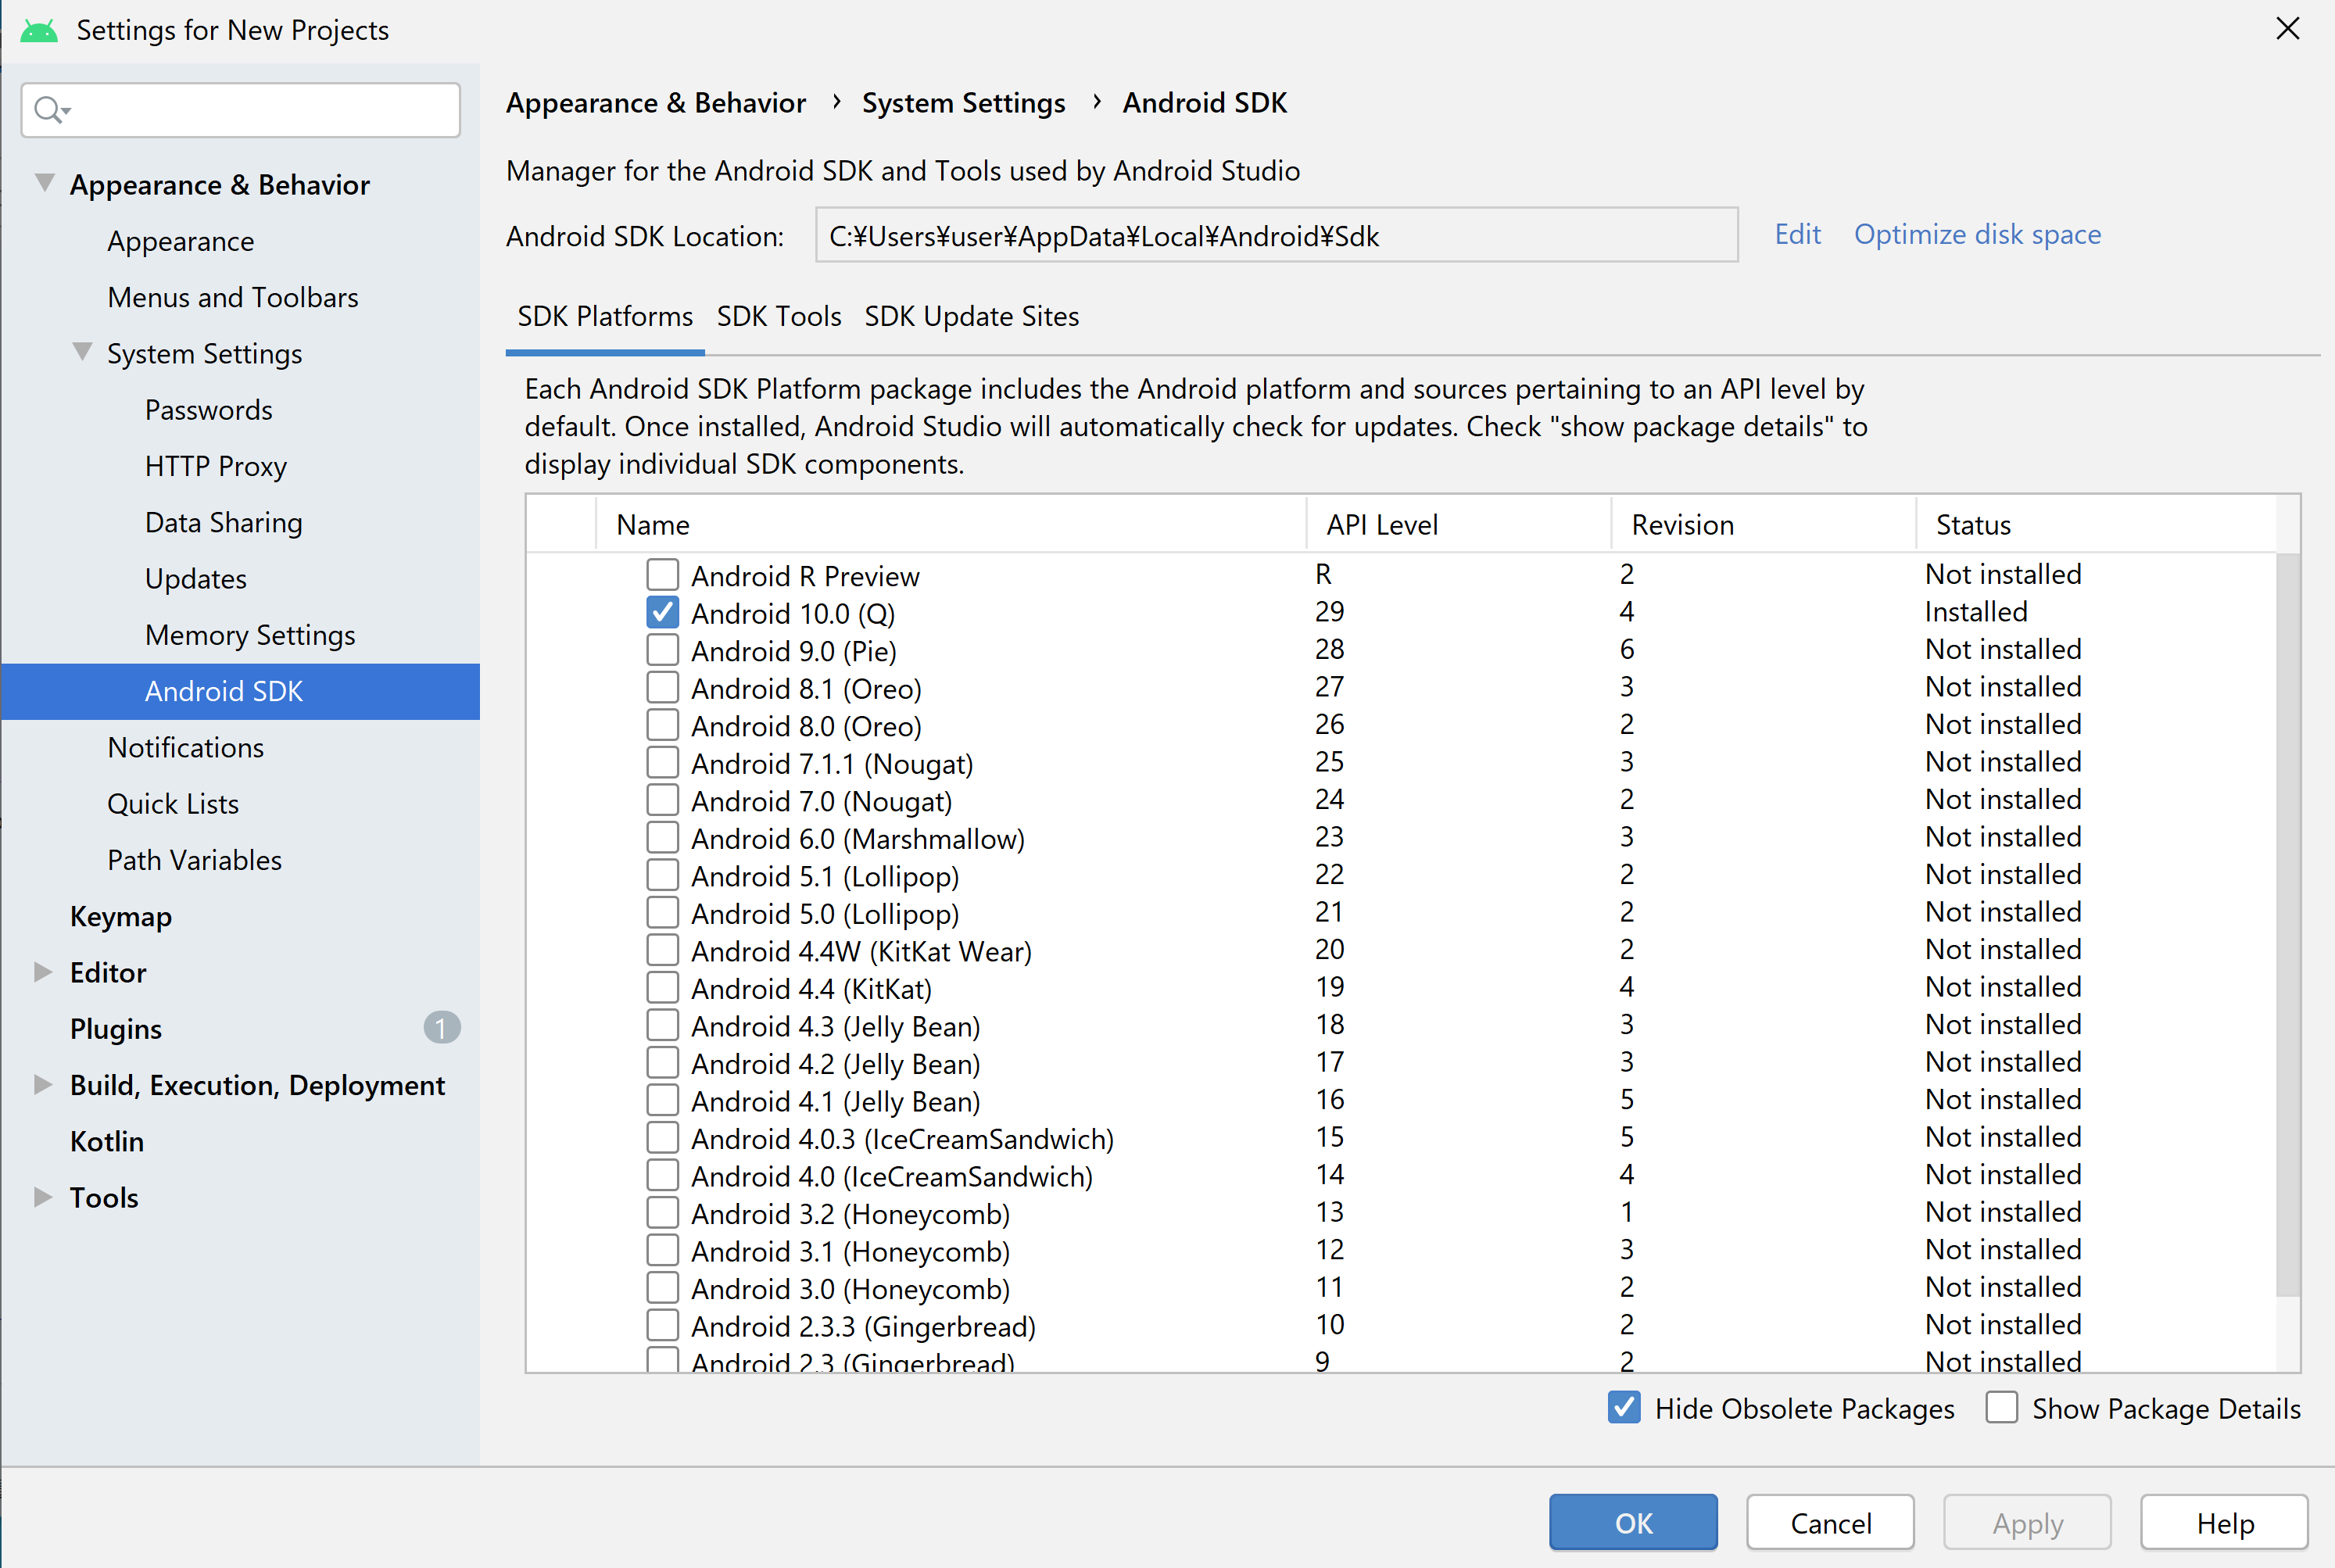Toggle Hide Obsolete Packages checkbox
The image size is (2335, 1568).
coord(1624,1407)
